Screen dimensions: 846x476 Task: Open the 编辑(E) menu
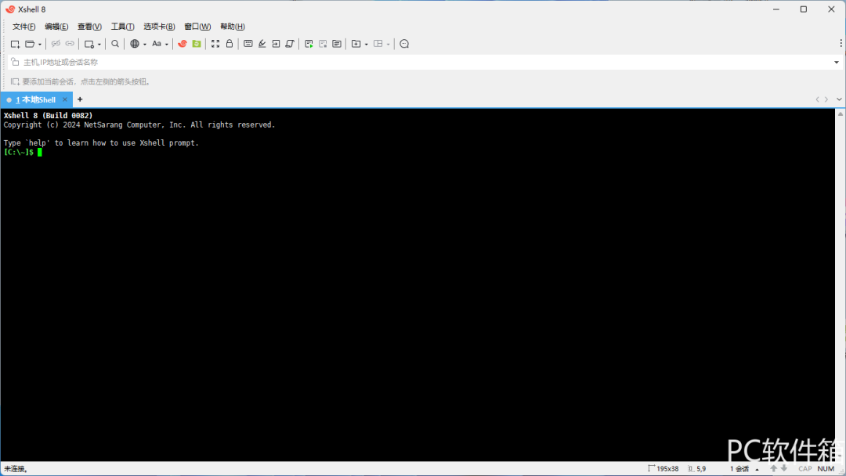click(56, 27)
